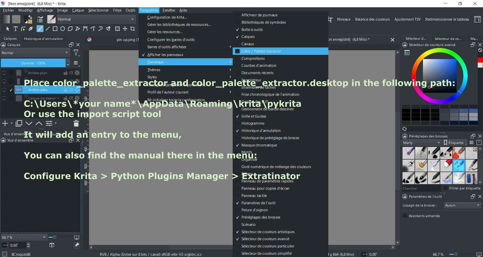483x257 pixels.
Task: Open the fill patterns chooser
Action: [x=16, y=19]
